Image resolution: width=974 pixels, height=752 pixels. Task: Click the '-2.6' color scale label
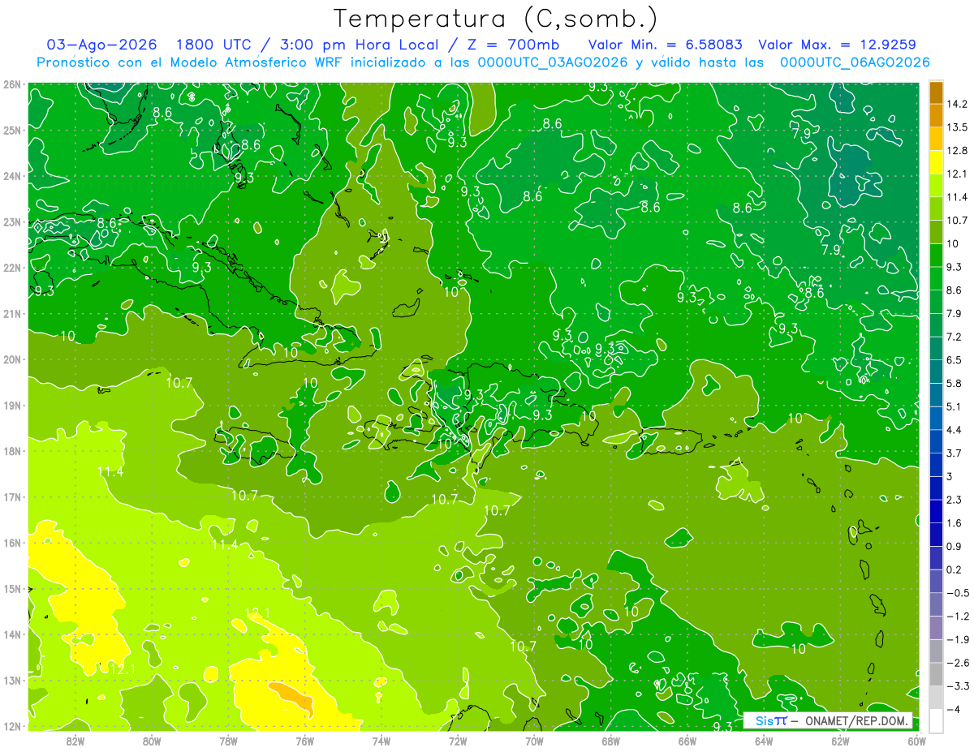(x=957, y=663)
